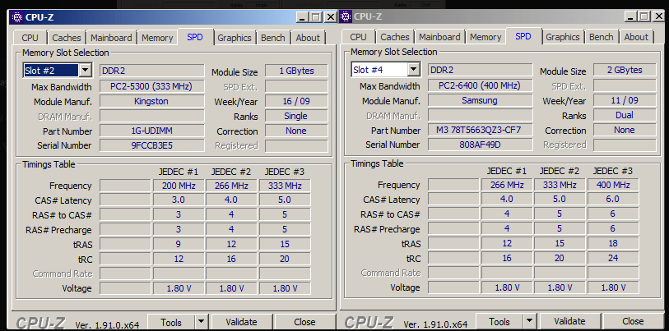Maximize the left CPU-Z window
Screen dimensions: 669x331
(316, 17)
